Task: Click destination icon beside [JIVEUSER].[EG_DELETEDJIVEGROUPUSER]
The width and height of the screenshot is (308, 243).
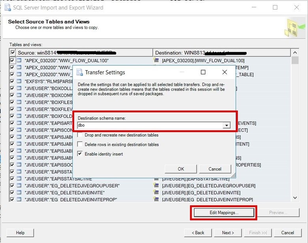Action: [156, 185]
